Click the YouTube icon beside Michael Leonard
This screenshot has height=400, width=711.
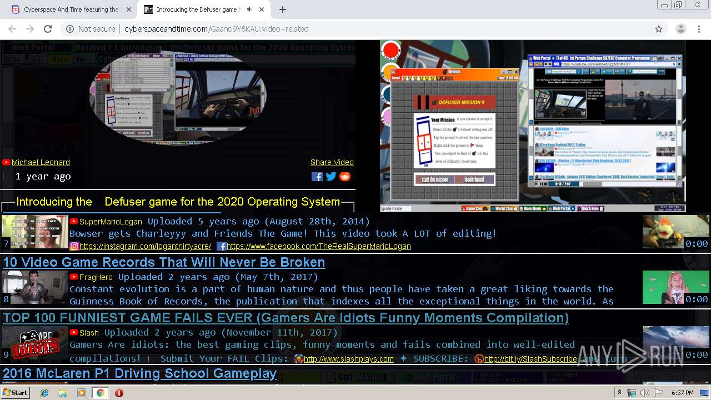pos(6,162)
